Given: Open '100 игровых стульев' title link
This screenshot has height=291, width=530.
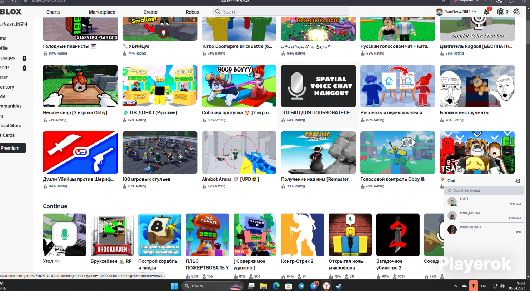Looking at the screenshot, I should (x=146, y=179).
